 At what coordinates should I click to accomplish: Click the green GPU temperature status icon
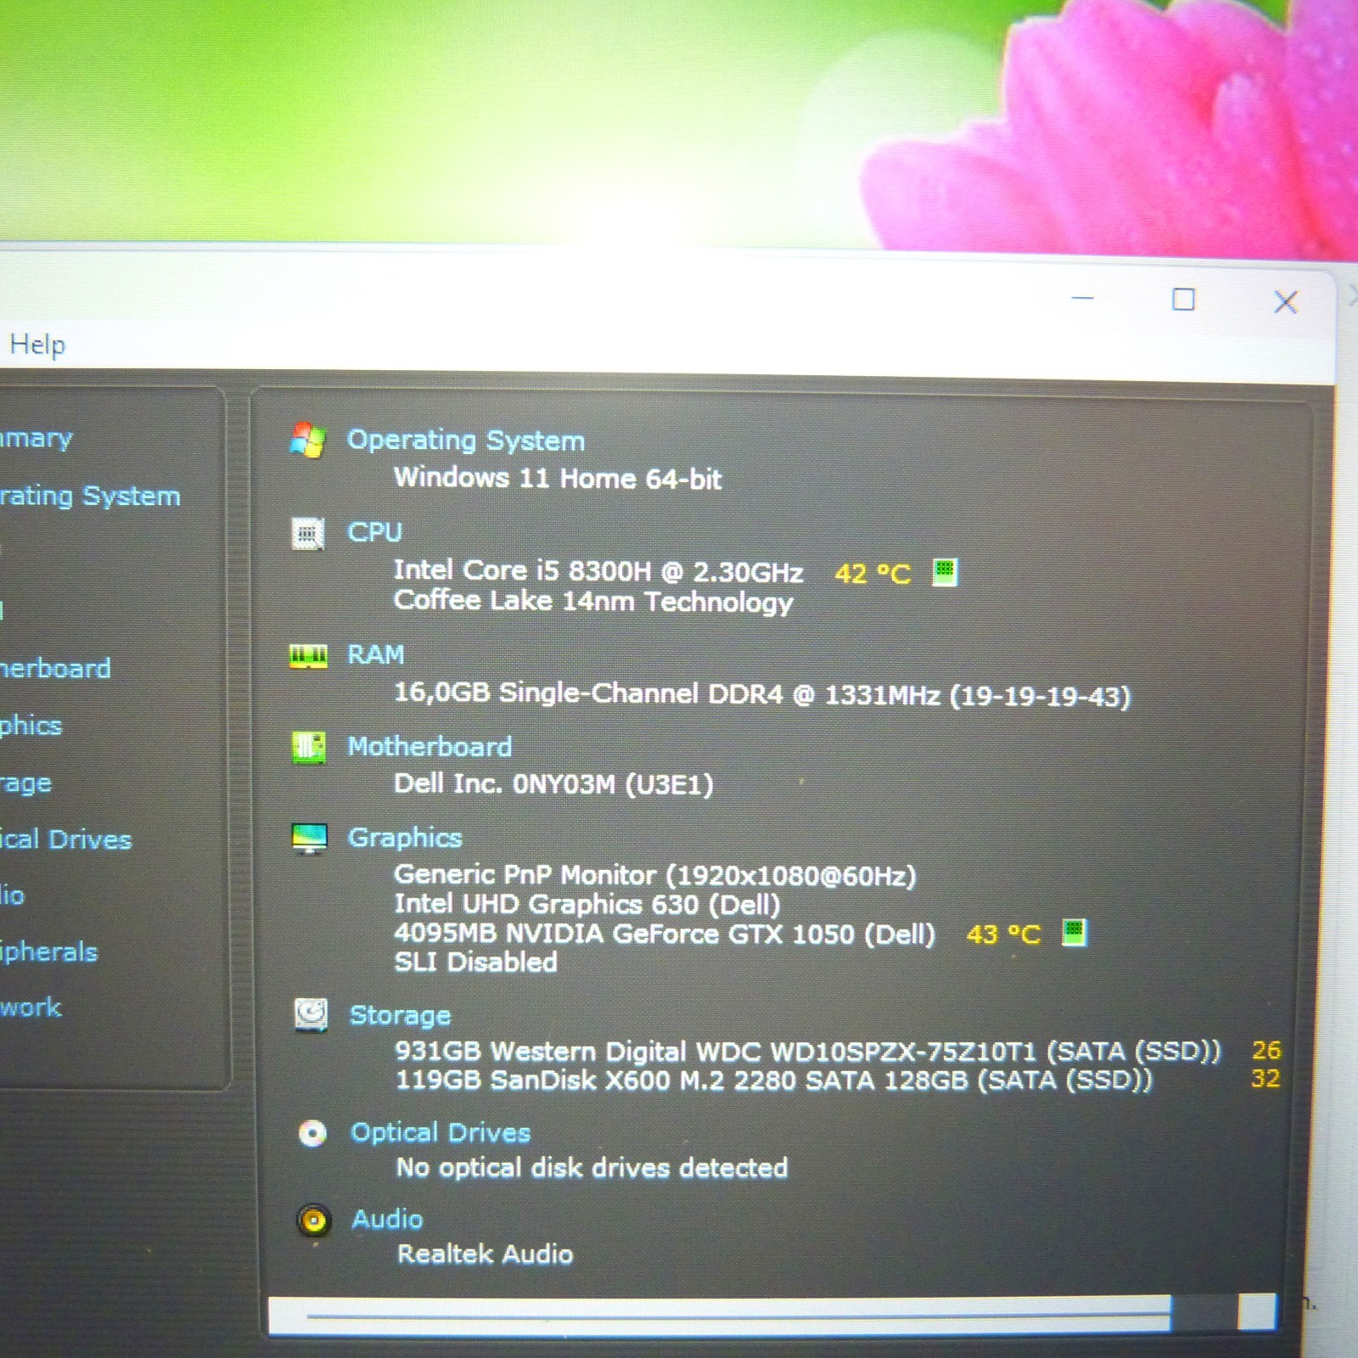(x=1075, y=933)
